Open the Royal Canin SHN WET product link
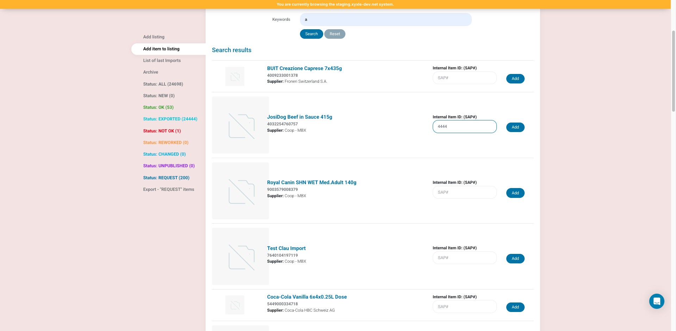This screenshot has height=331, width=676. tap(312, 182)
